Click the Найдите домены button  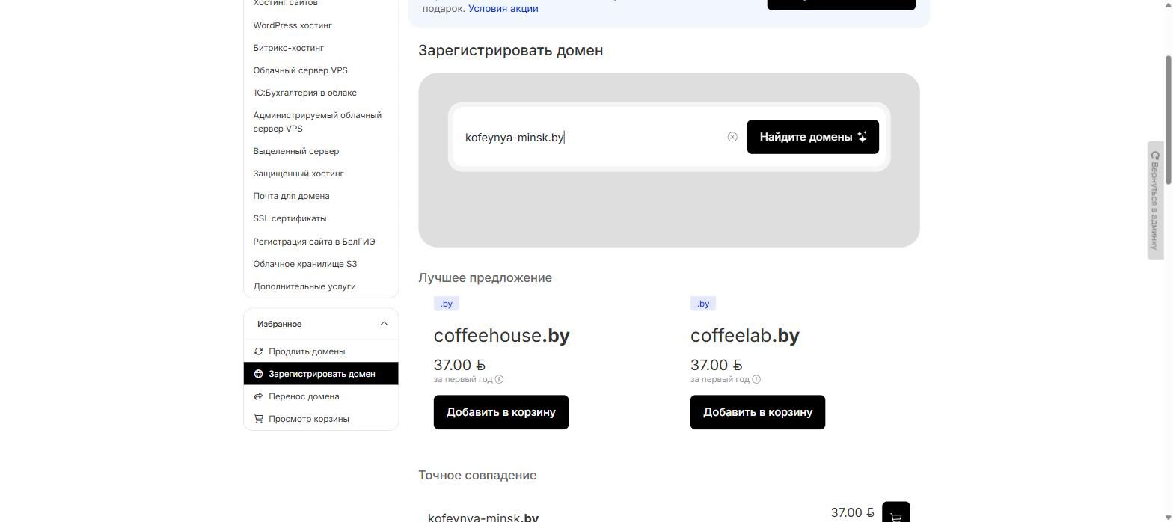coord(813,137)
